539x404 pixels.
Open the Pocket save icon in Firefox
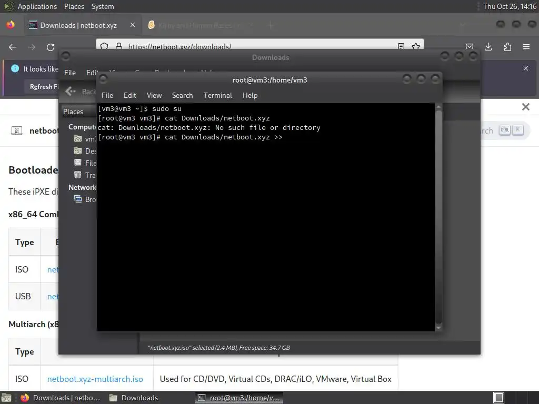pyautogui.click(x=470, y=47)
